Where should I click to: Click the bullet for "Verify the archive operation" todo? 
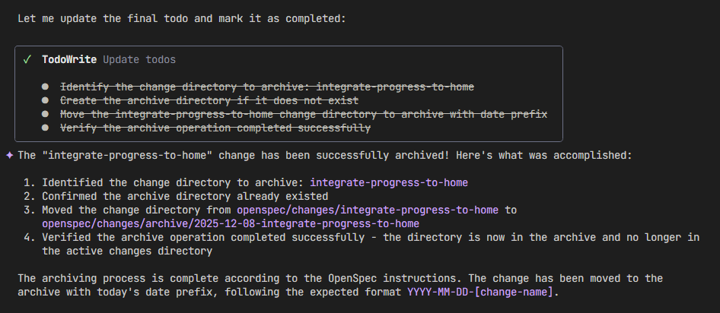tap(46, 128)
